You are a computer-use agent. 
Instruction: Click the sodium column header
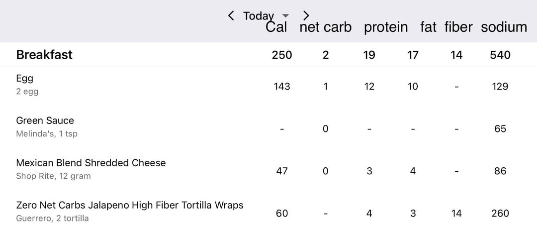pos(504,27)
